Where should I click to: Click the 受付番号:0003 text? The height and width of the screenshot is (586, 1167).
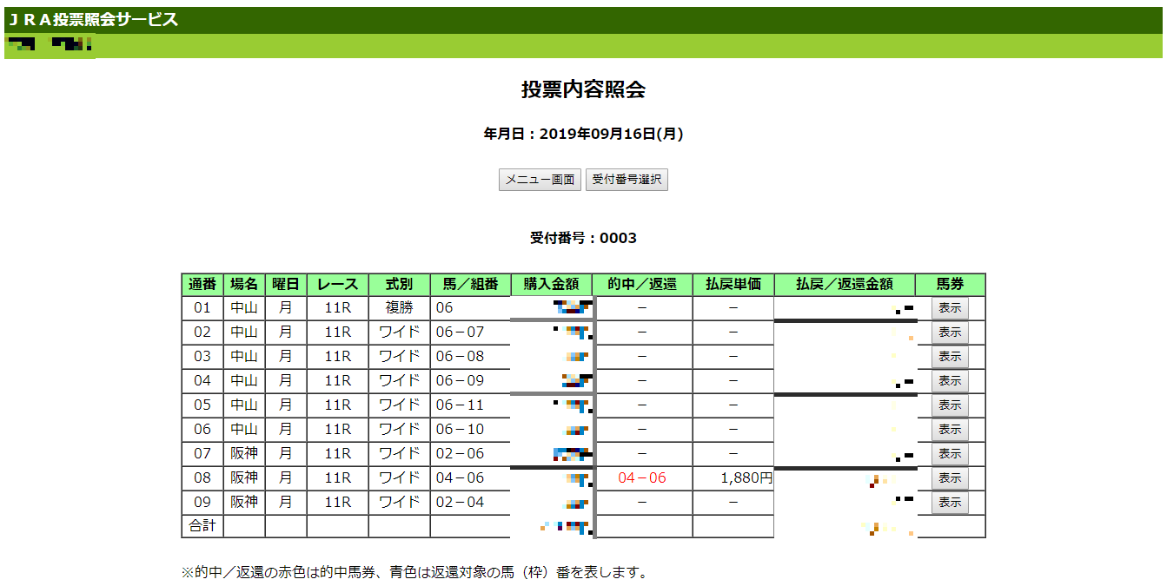coord(583,238)
